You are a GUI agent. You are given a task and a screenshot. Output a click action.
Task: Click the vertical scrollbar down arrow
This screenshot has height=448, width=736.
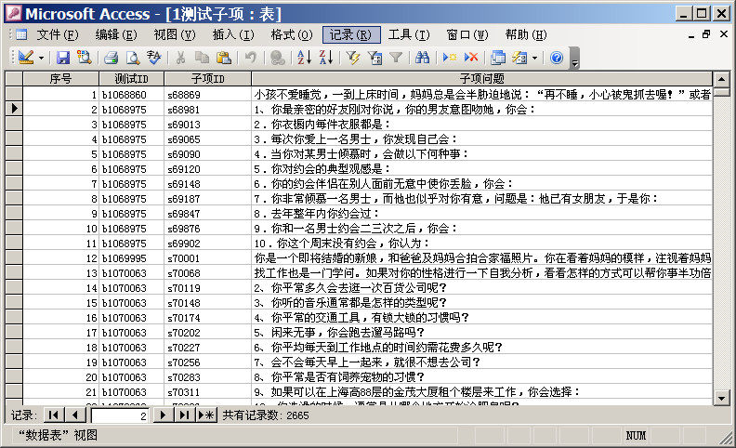tap(721, 398)
